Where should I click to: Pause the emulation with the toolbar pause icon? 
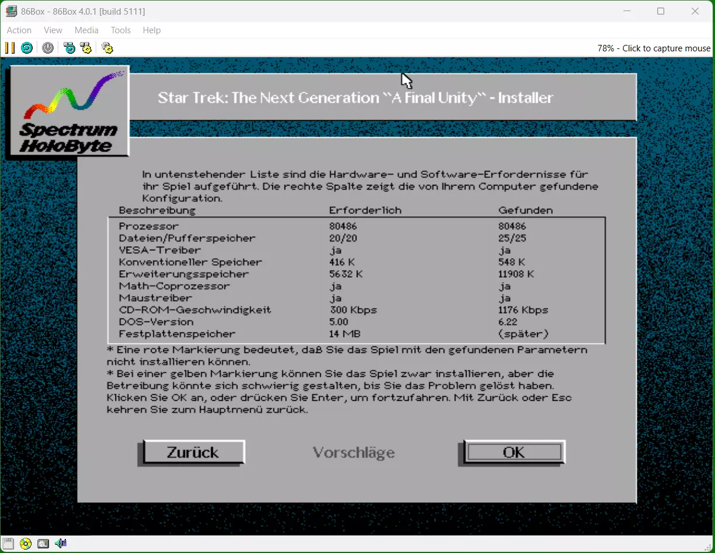(10, 48)
